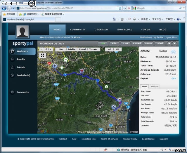Open the recent pages dropdown arrow
Viewport: 187px width, 153px height.
pos(13,8)
